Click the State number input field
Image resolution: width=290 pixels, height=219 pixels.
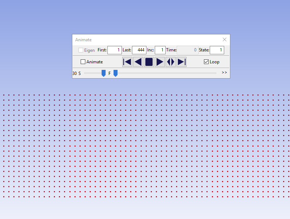(217, 50)
